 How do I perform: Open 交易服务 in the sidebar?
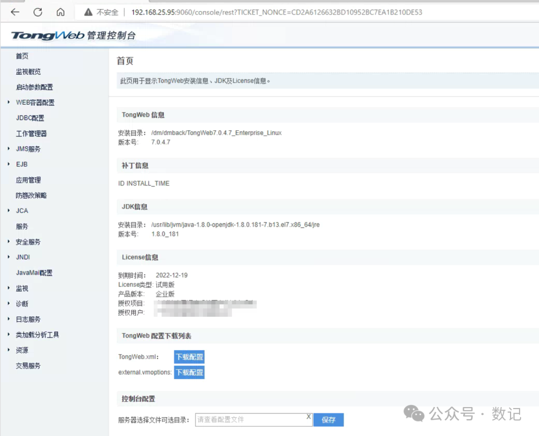click(x=28, y=366)
